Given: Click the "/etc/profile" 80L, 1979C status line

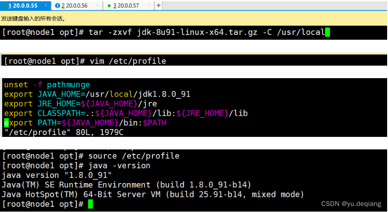Looking at the screenshot, I should click(x=64, y=132).
